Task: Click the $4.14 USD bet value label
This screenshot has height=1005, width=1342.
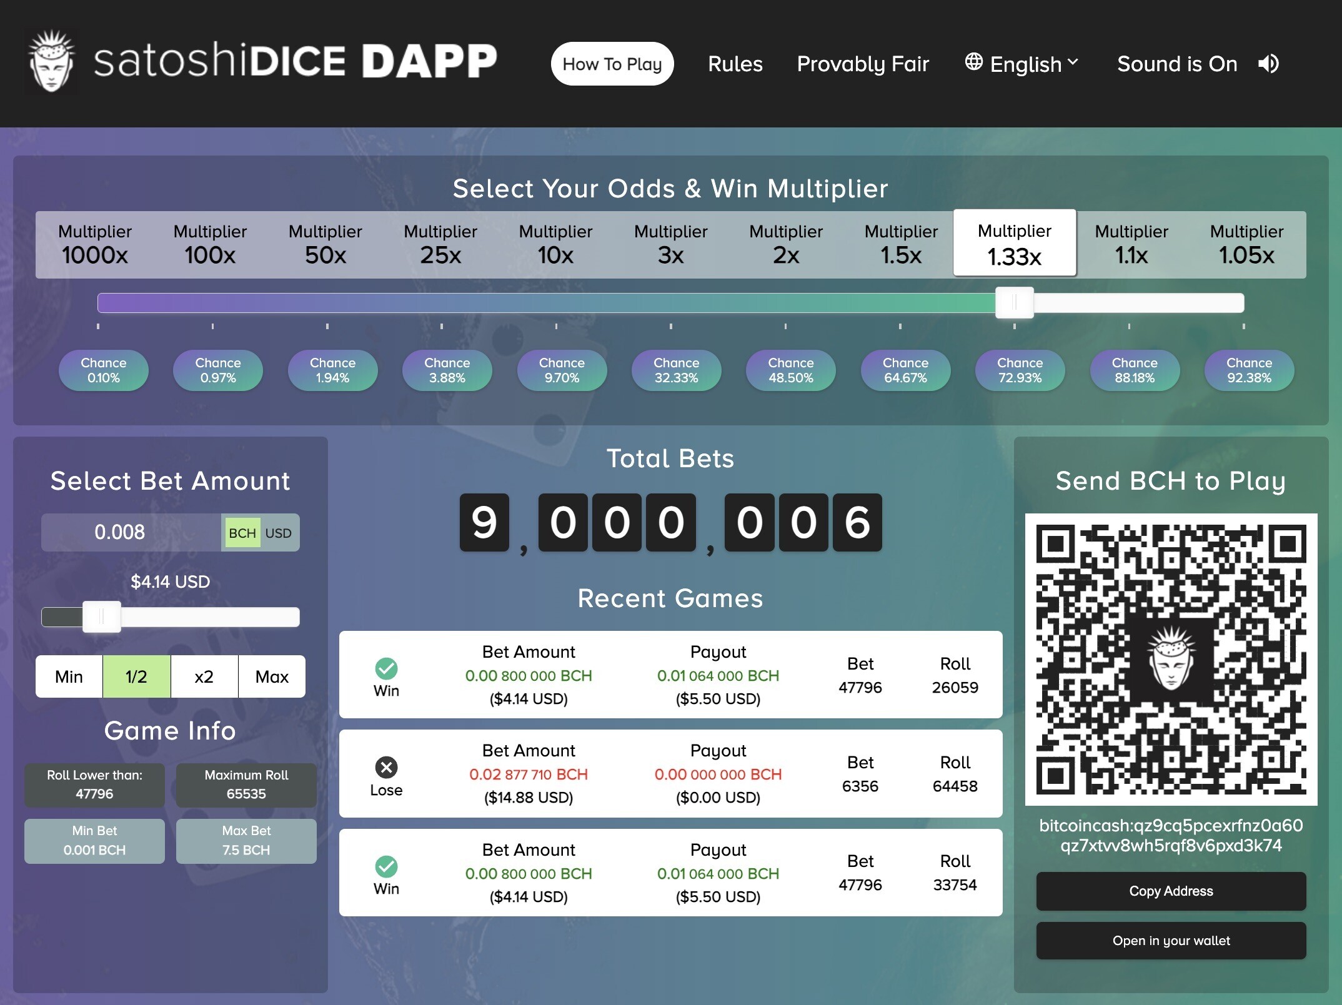Action: coord(170,582)
